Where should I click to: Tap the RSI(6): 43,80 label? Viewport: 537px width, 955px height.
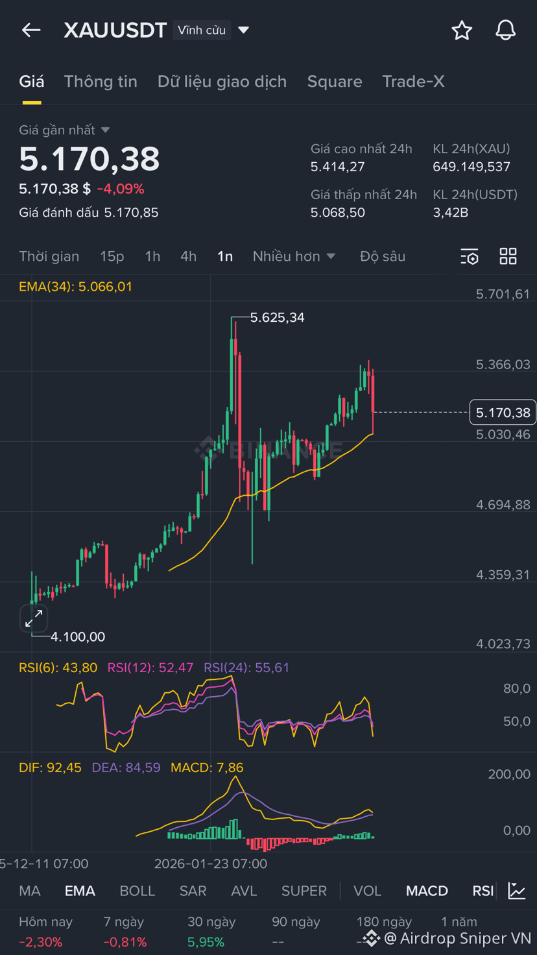58,668
